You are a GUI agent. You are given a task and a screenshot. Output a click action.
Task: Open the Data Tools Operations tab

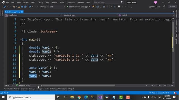click(x=58, y=89)
